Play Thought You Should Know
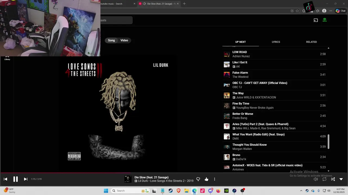 (x=275, y=147)
